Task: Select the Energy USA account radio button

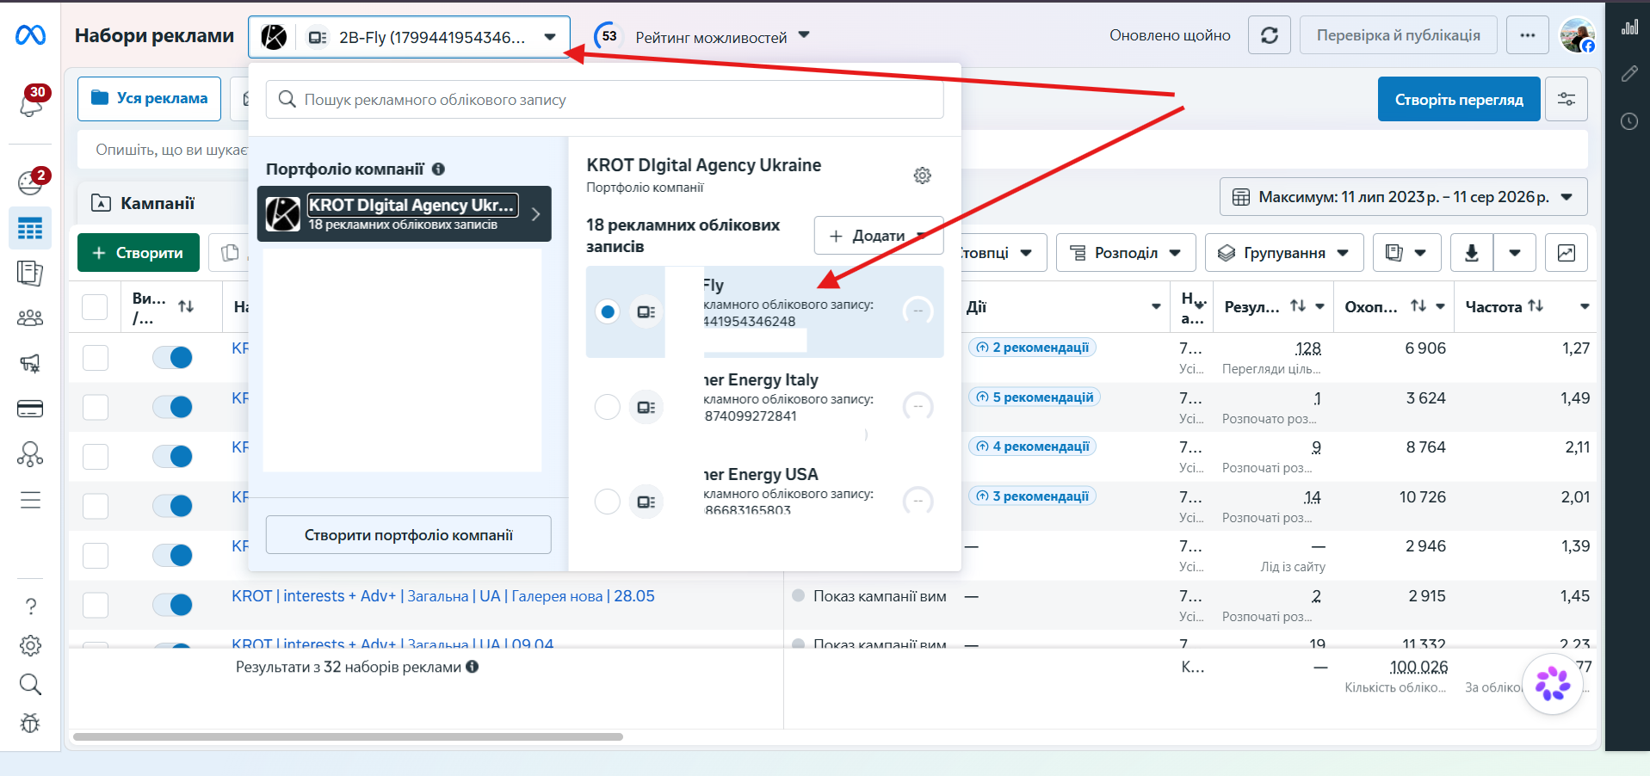Action: [608, 501]
